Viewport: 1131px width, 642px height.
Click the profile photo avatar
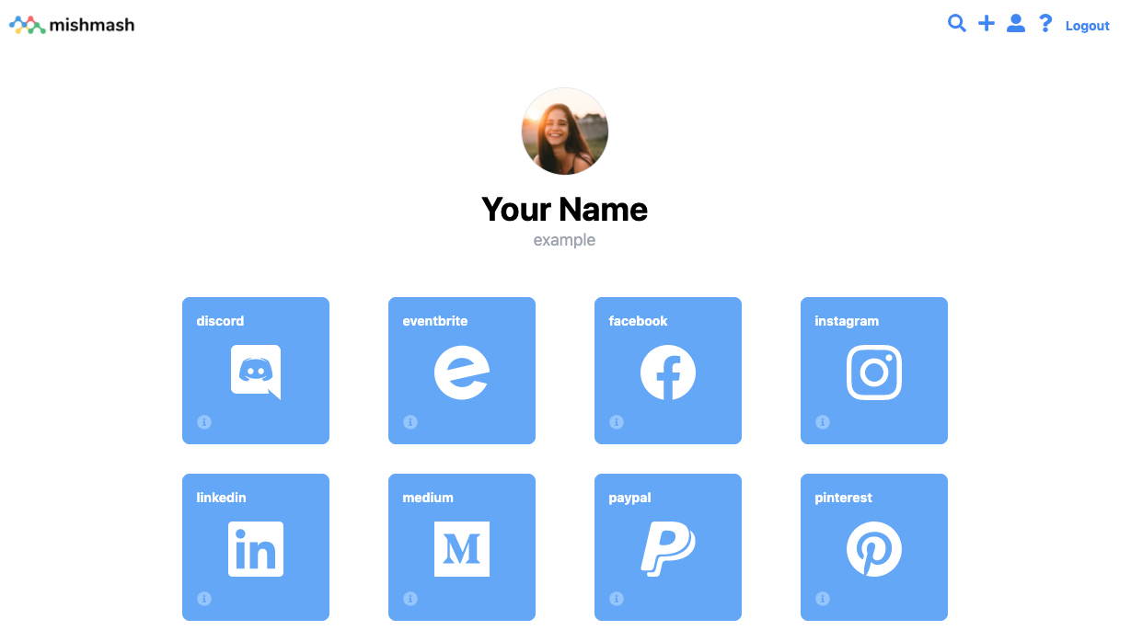[565, 132]
